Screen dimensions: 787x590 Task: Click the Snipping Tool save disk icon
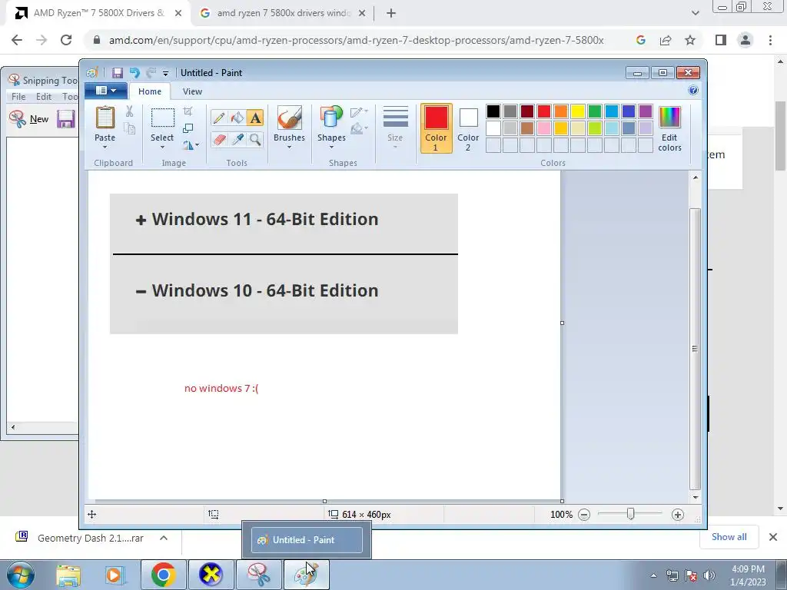tap(66, 119)
